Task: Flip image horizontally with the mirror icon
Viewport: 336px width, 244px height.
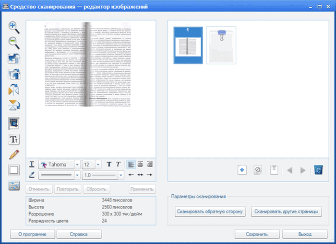Action: coord(14,89)
